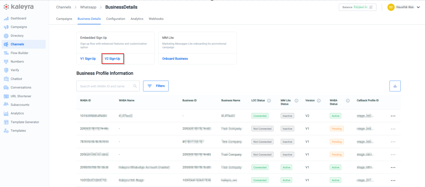Click the V1 Sign-Up link
Screen dimensions: 425x187
pyautogui.click(x=88, y=59)
